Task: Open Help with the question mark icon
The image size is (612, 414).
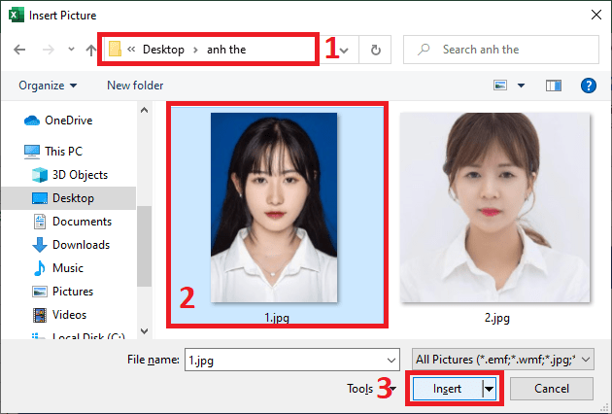Action: [588, 86]
